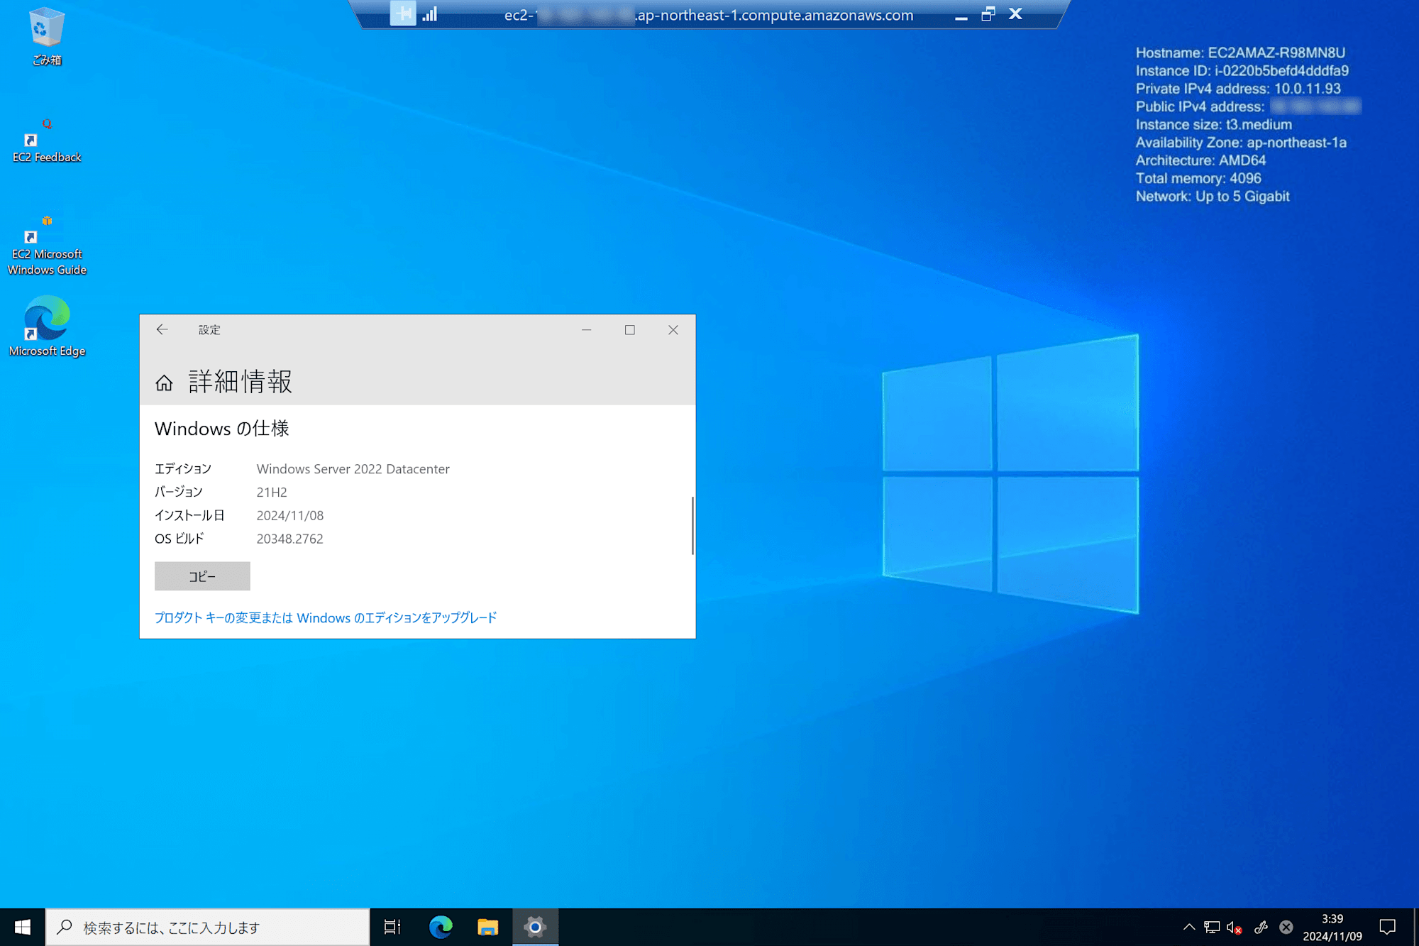Screen dimensions: 1419x946
Task: Select the Settings gear taskbar icon
Action: pyautogui.click(x=536, y=927)
